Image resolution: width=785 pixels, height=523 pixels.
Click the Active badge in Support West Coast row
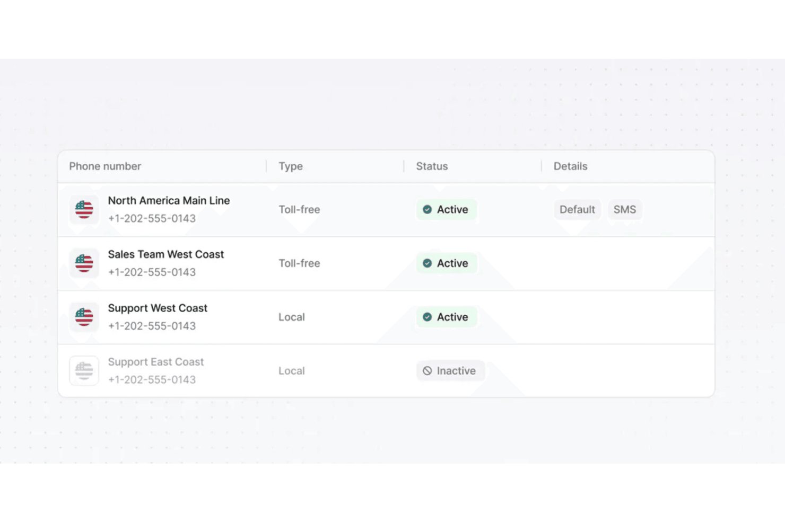(446, 317)
